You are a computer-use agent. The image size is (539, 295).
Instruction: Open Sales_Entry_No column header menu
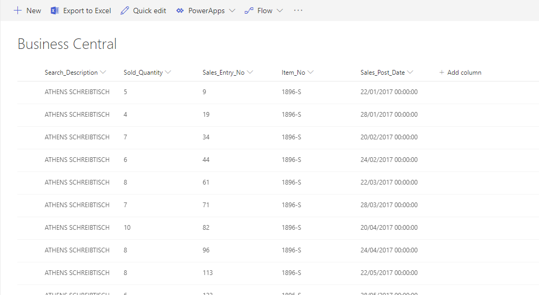(250, 73)
